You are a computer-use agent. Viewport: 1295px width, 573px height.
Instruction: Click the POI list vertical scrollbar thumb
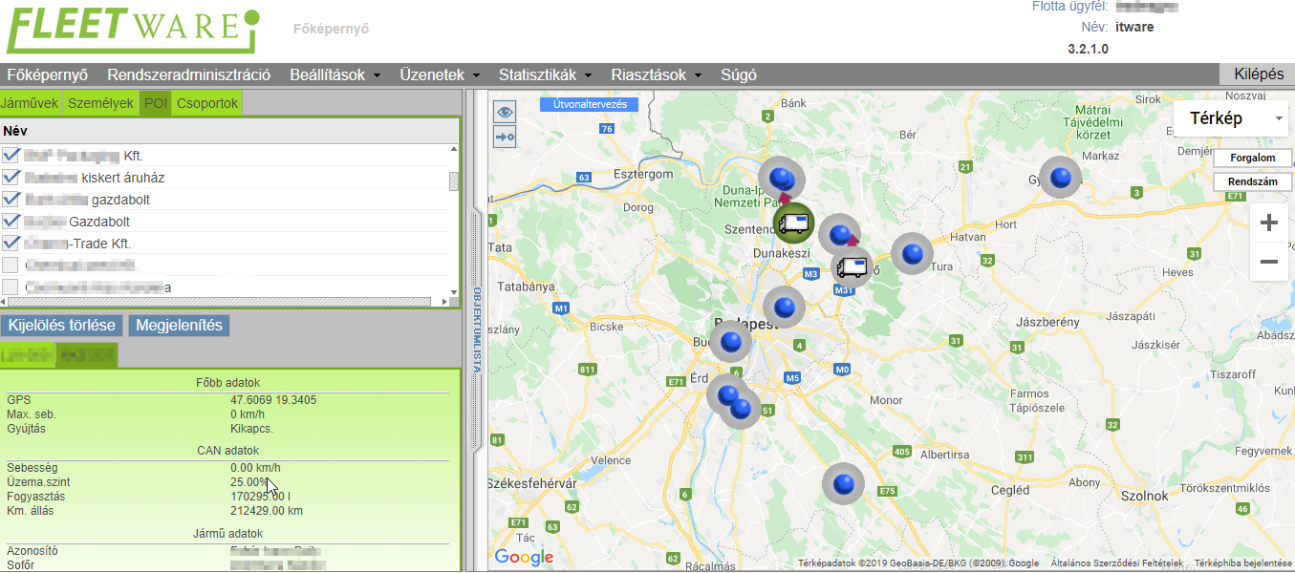pos(454,181)
